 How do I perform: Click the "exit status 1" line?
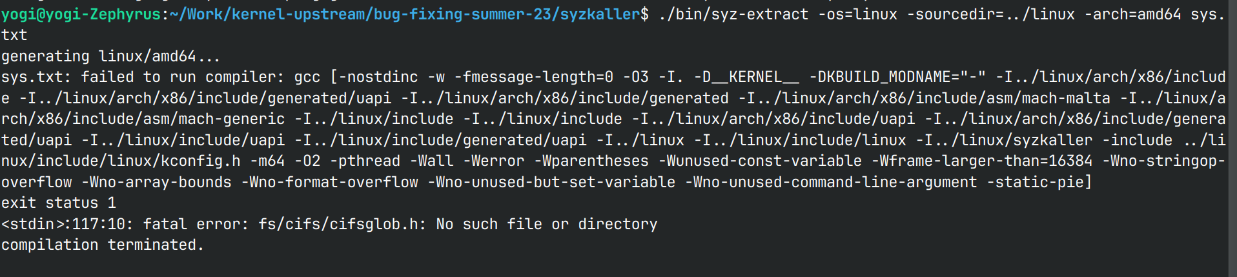click(x=58, y=203)
